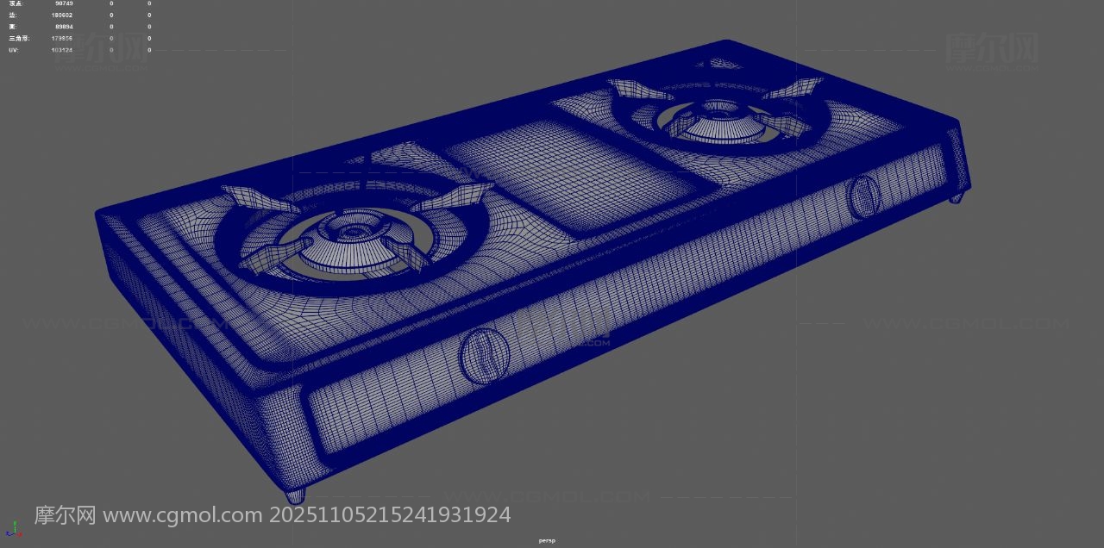Image resolution: width=1104 pixels, height=548 pixels.
Task: Select the 边 edge count value 180602
Action: pyautogui.click(x=62, y=16)
